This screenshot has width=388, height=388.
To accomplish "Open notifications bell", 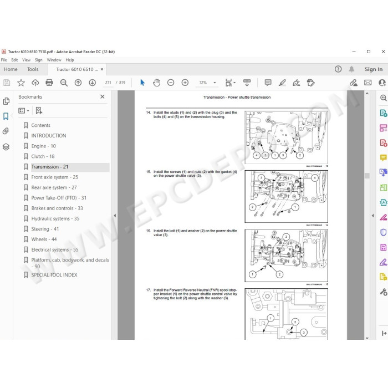I will tap(351, 69).
